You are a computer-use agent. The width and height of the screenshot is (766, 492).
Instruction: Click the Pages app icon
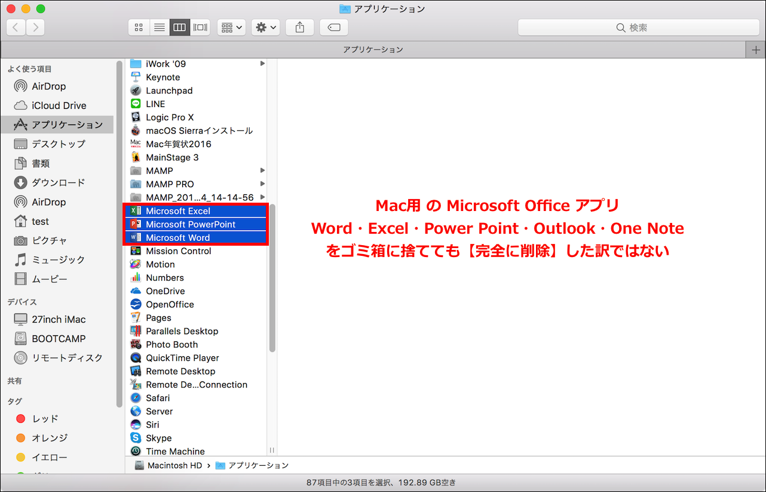(136, 318)
